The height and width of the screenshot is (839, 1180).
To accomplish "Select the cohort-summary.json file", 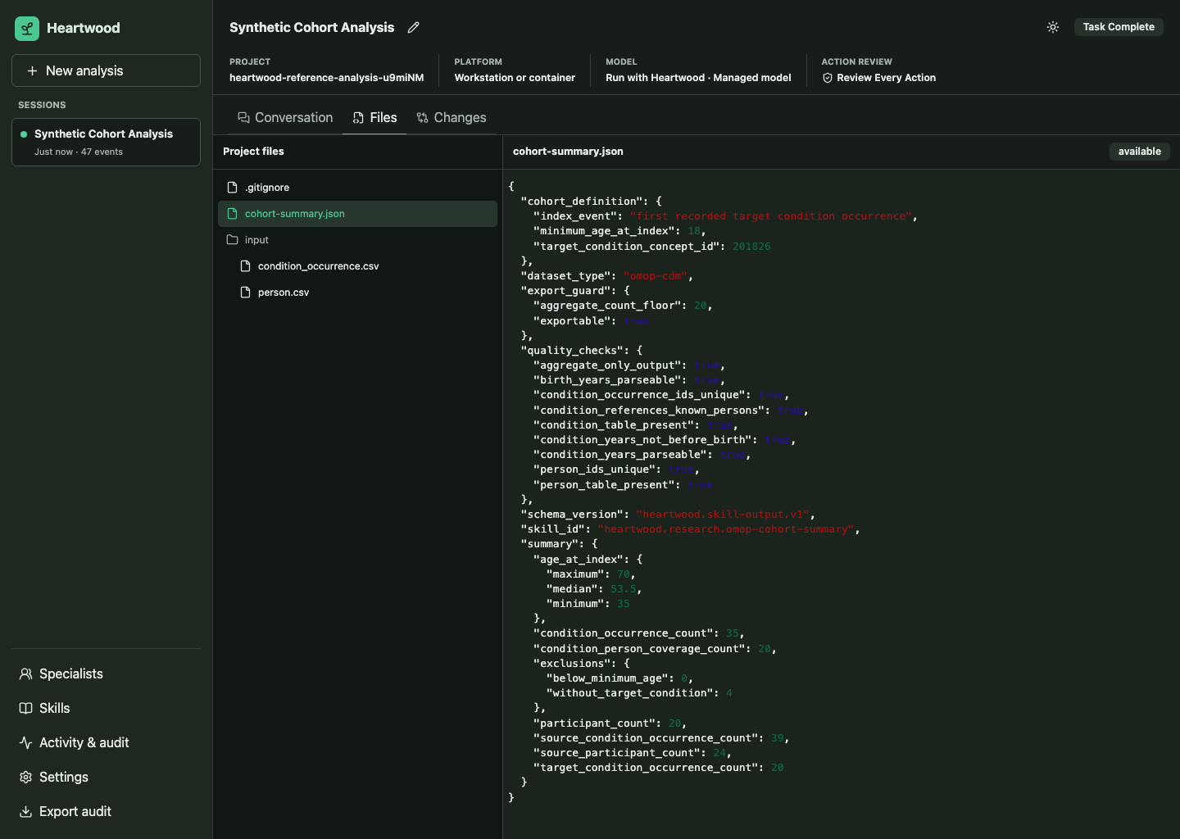I will [357, 214].
